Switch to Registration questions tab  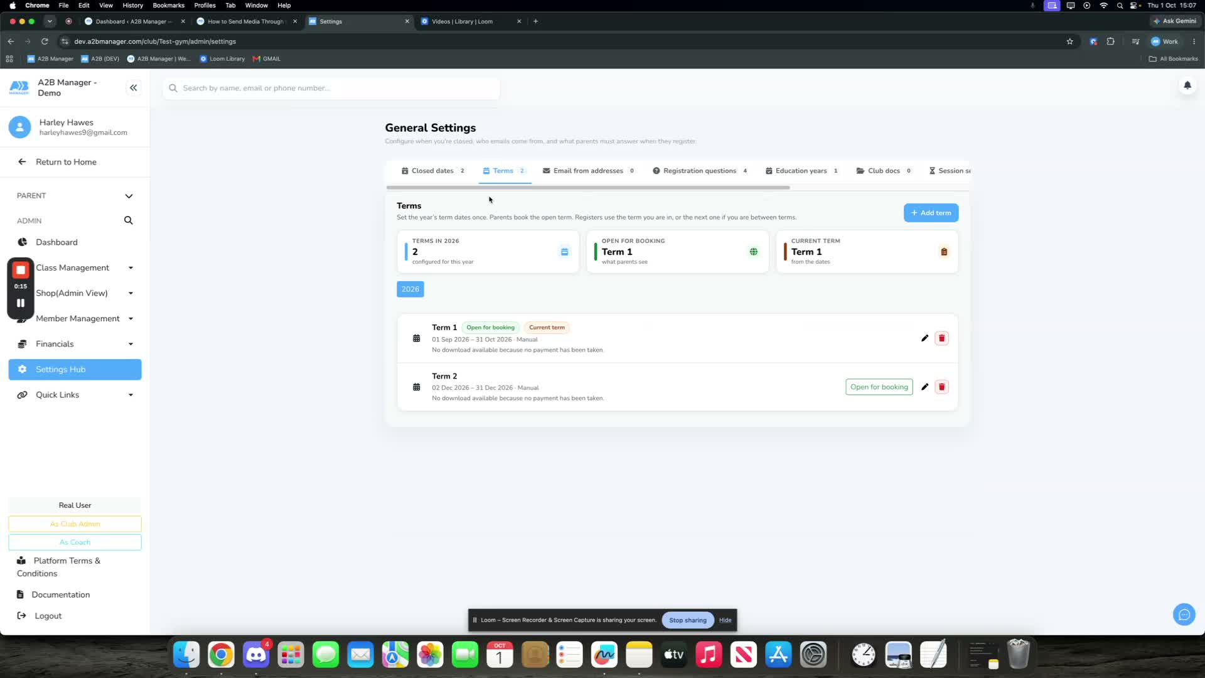700,171
